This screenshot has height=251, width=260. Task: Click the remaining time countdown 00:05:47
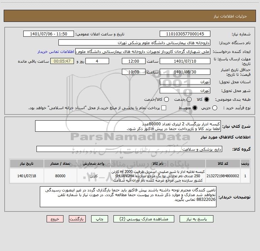[62, 61]
